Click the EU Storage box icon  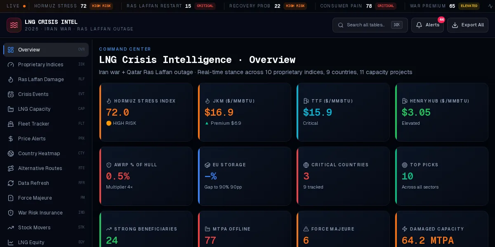pyautogui.click(x=207, y=165)
